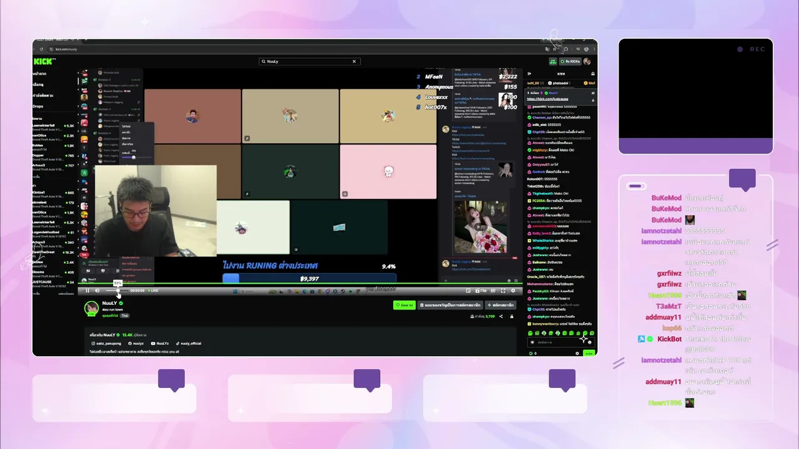This screenshot has width=799, height=449.
Task: Click top gifter phatsadol
Action: click(561, 83)
